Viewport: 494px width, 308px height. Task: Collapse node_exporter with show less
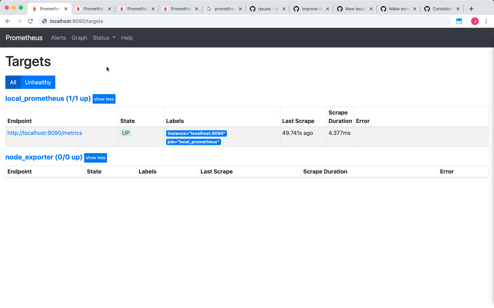[x=95, y=158]
